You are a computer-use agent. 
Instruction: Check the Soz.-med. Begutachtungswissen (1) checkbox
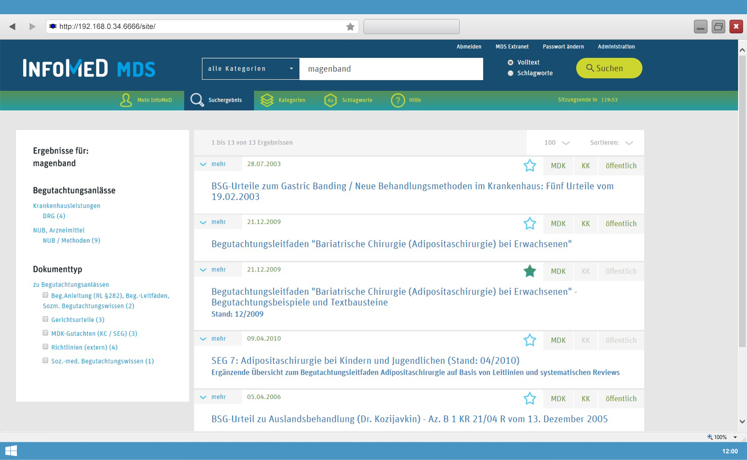point(45,360)
